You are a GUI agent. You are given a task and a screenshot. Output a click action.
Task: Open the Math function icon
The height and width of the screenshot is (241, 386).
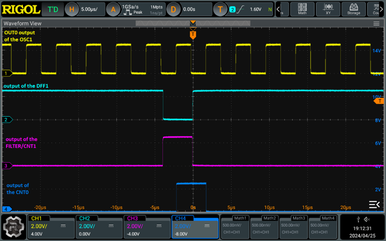point(302,9)
